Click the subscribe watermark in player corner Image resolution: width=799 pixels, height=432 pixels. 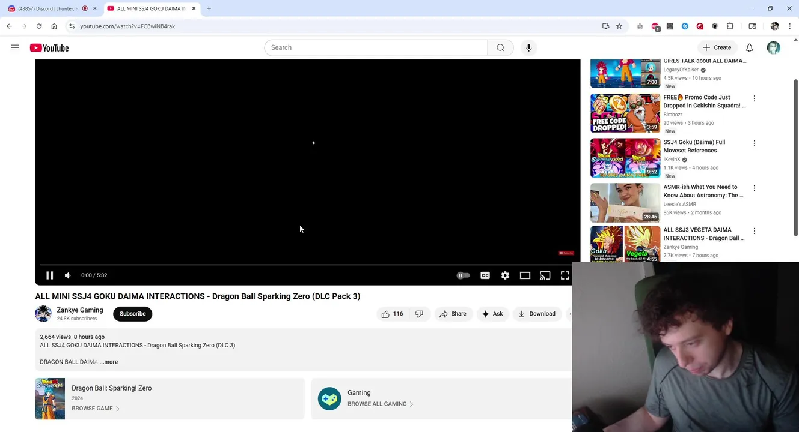(x=566, y=253)
